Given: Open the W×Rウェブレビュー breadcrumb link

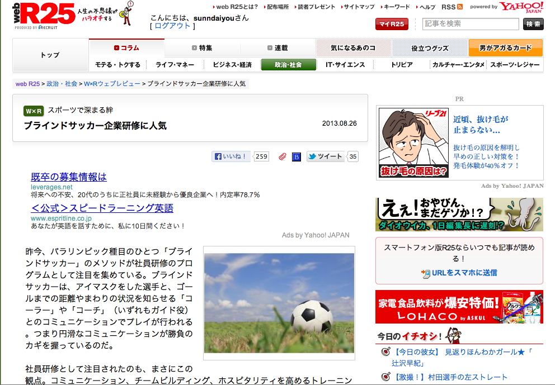Looking at the screenshot, I should [x=112, y=84].
